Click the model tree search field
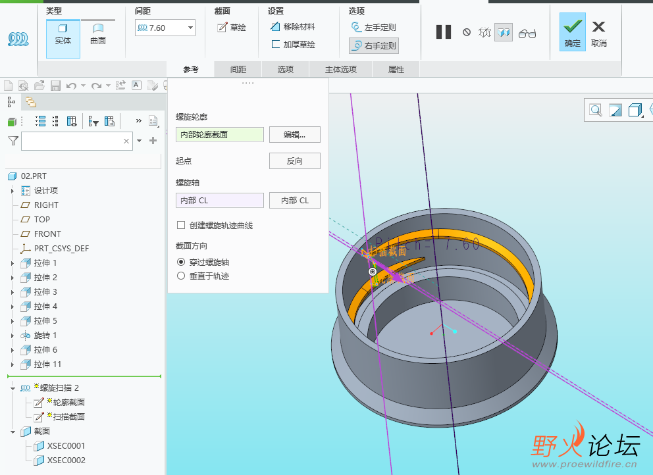 tap(72, 141)
